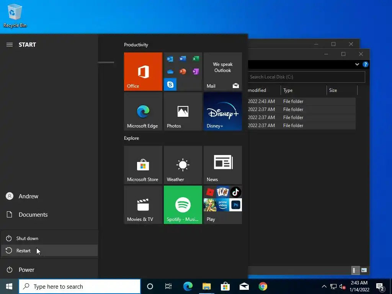Screen dimensions: 392x294
Task: Open Prime Video in the Play tile
Action: pyautogui.click(x=223, y=205)
